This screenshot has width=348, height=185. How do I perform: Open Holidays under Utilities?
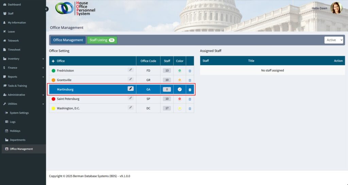[x=15, y=131]
